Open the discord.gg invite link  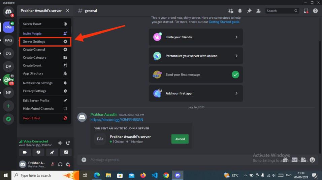point(117,120)
